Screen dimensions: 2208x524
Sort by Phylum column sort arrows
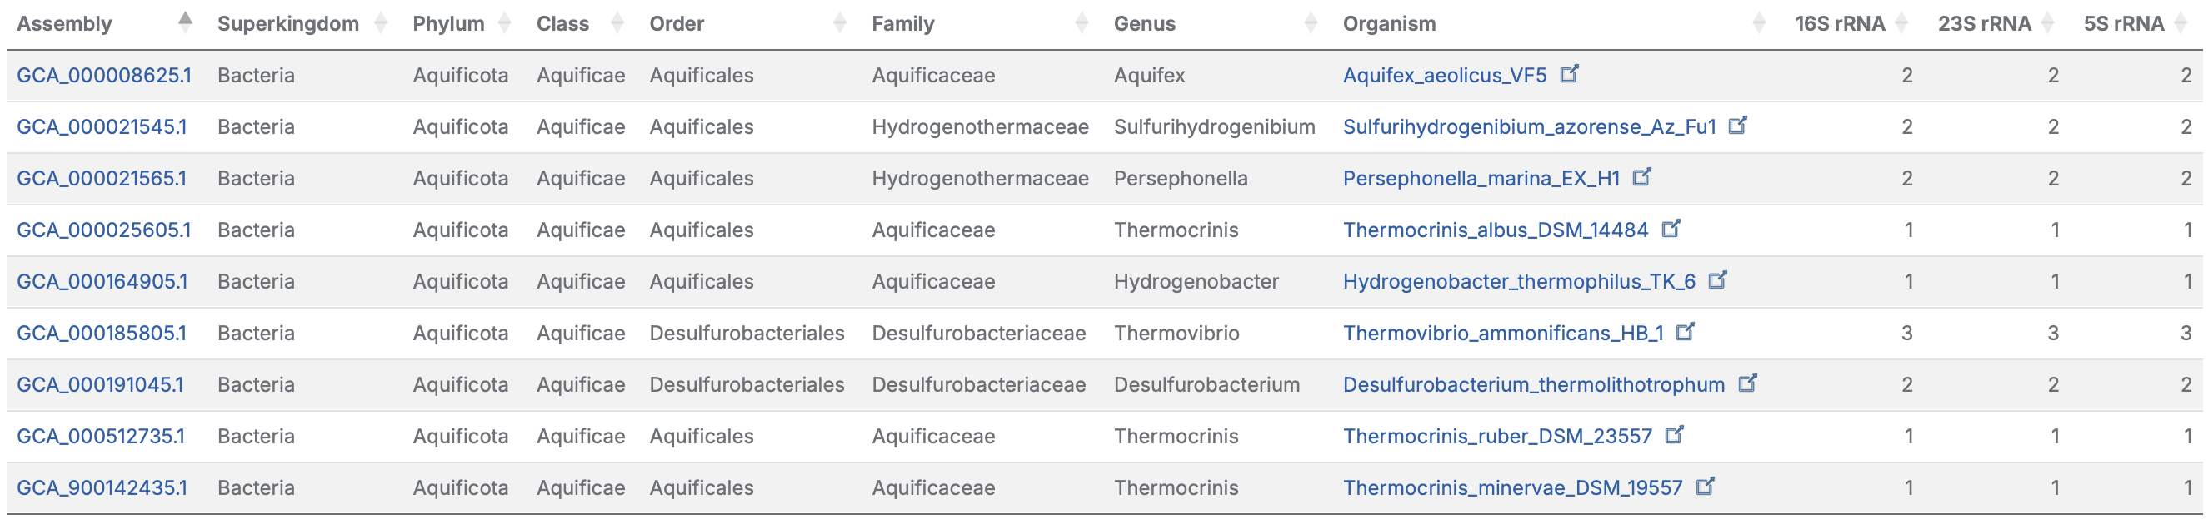(x=505, y=23)
